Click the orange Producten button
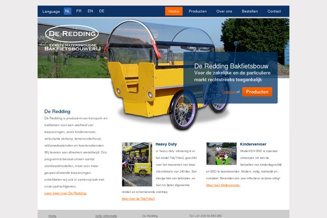The width and height of the screenshot is (327, 218). [257, 92]
